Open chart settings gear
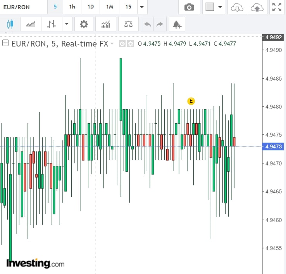 84,24
